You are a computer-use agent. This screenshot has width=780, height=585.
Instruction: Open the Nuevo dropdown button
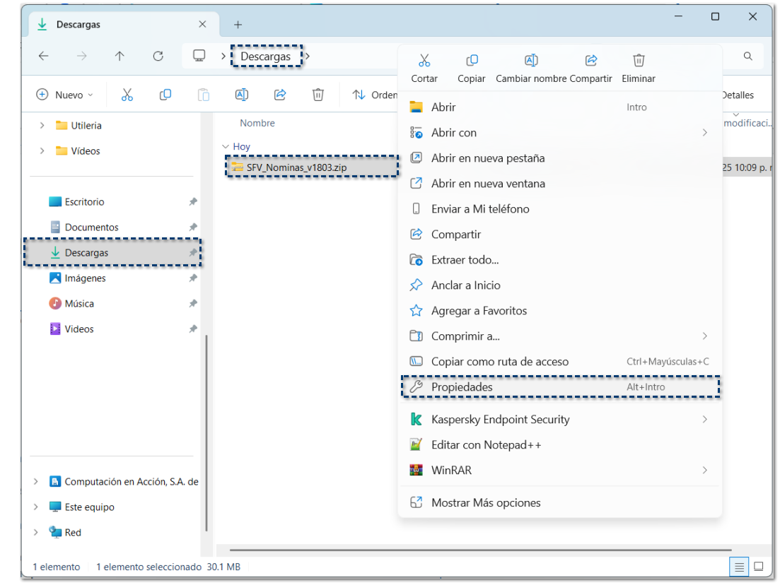tap(65, 95)
